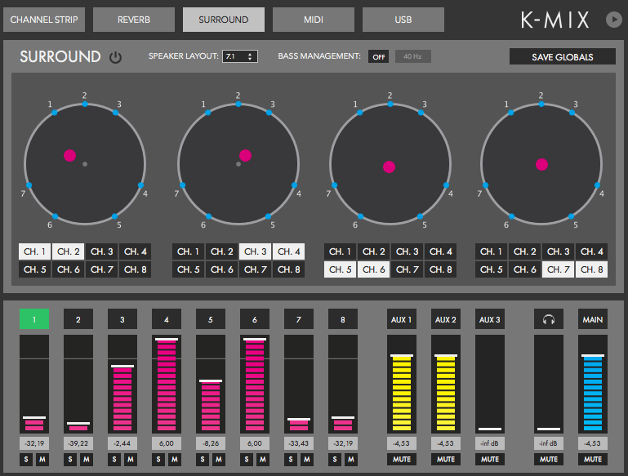
Task: Click MAIN level value -4,53
Action: tap(592, 443)
